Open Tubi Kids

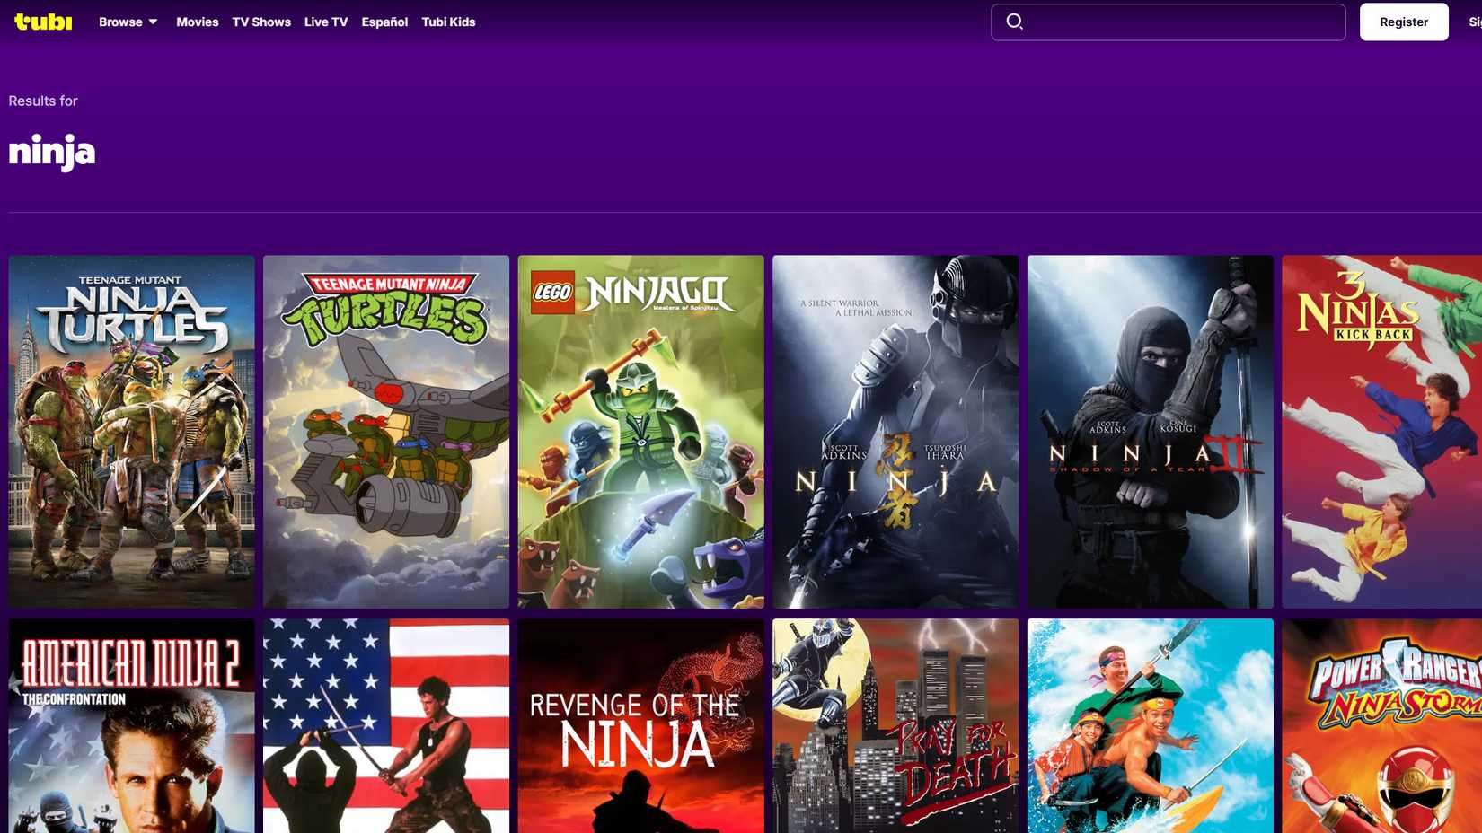tap(448, 22)
